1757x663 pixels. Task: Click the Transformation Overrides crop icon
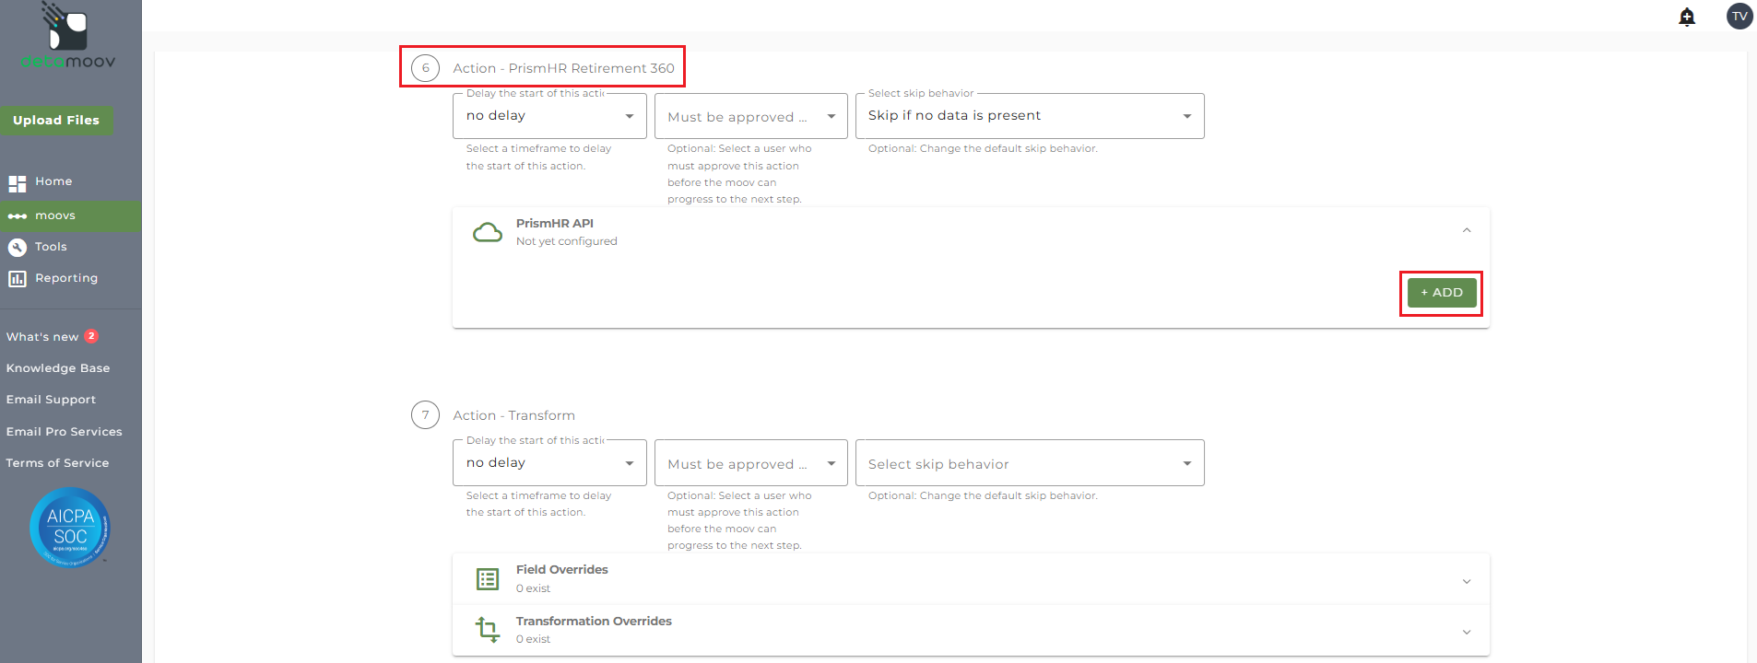click(488, 630)
